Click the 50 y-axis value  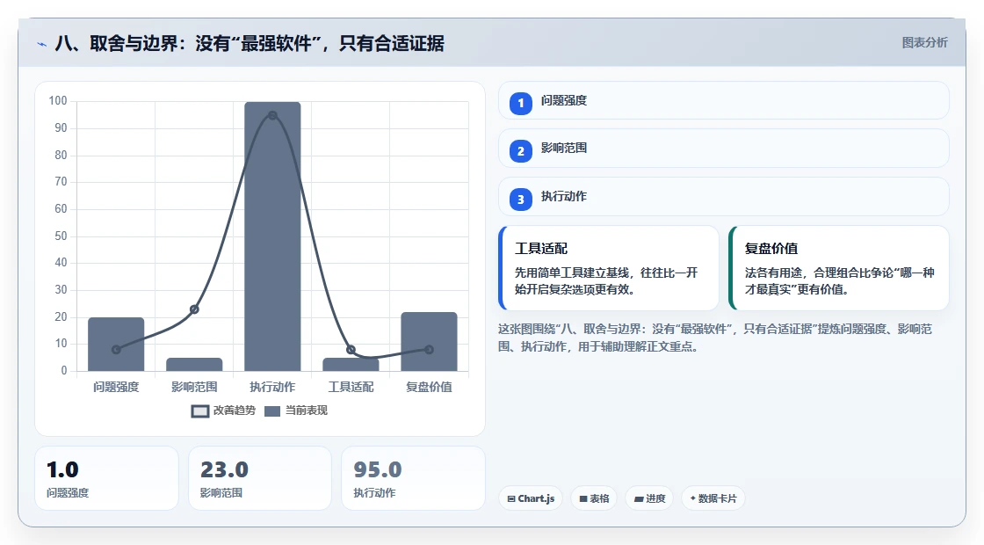click(x=61, y=236)
